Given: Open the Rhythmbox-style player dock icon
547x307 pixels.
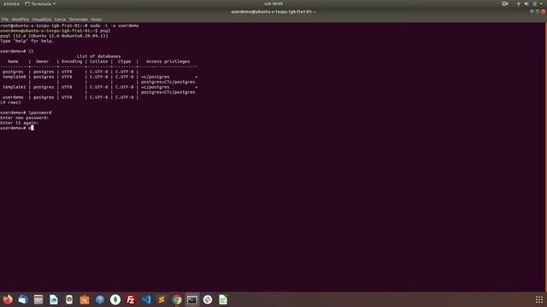Looking at the screenshot, I should tap(69, 299).
